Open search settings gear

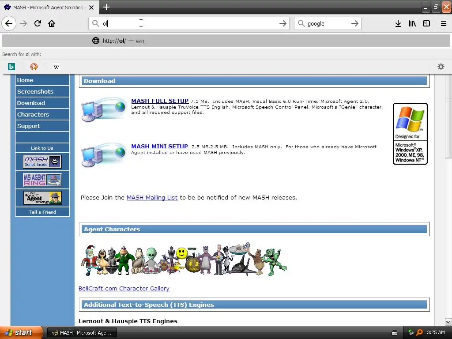tap(441, 67)
